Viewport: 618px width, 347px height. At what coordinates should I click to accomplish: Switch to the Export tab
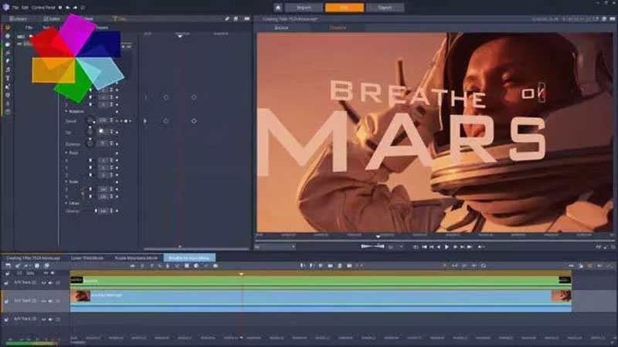click(x=384, y=7)
